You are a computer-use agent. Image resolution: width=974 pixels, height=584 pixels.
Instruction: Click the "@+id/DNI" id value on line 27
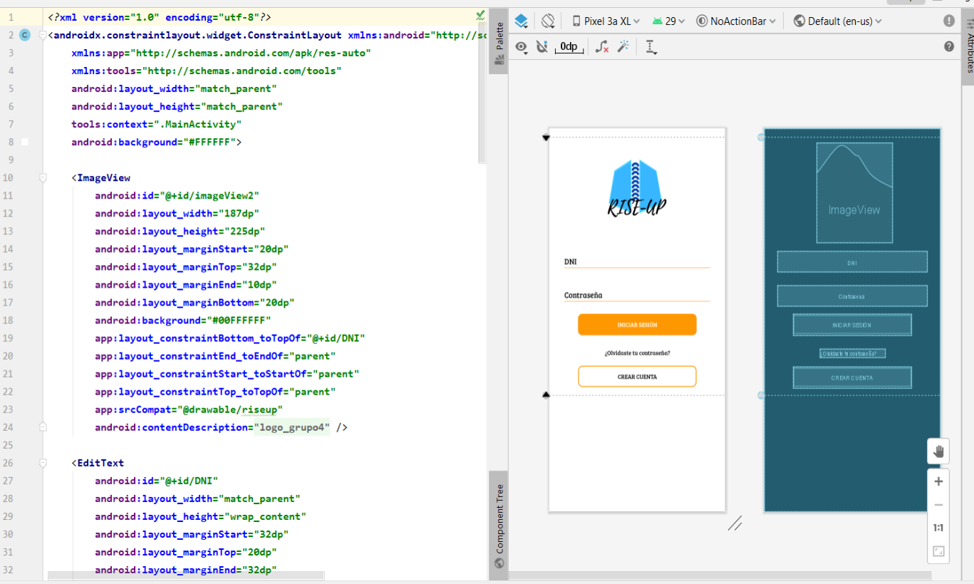[189, 481]
